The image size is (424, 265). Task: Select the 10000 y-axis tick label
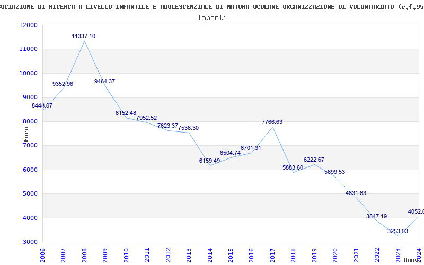click(29, 73)
